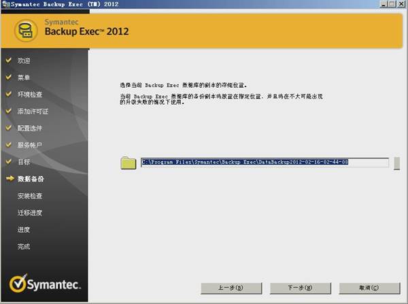
Task: Click the 迁移进度 step in sidebar
Action: pos(29,213)
